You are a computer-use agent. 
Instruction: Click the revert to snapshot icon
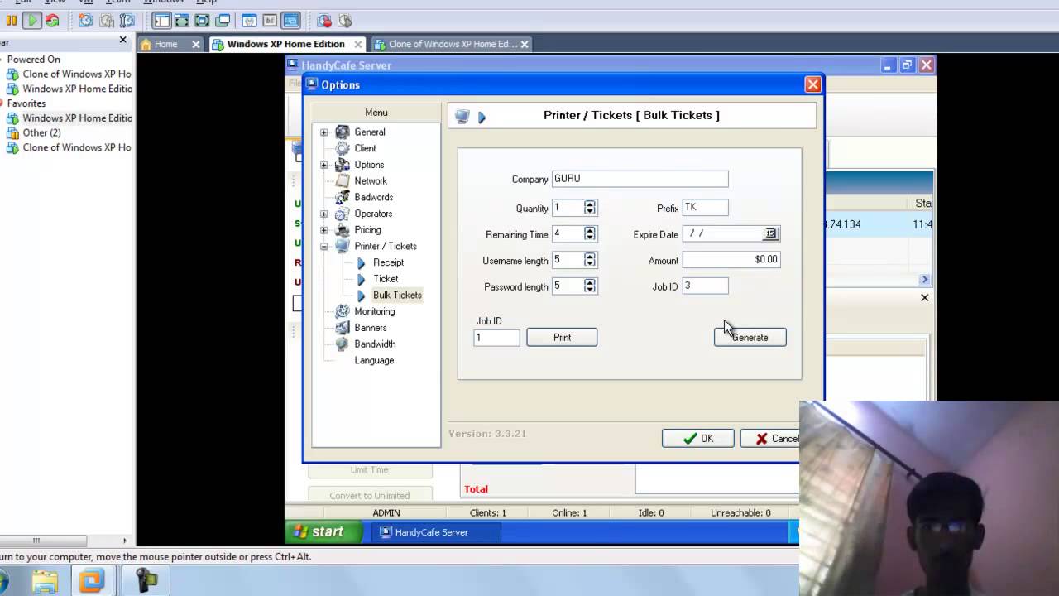tap(107, 21)
